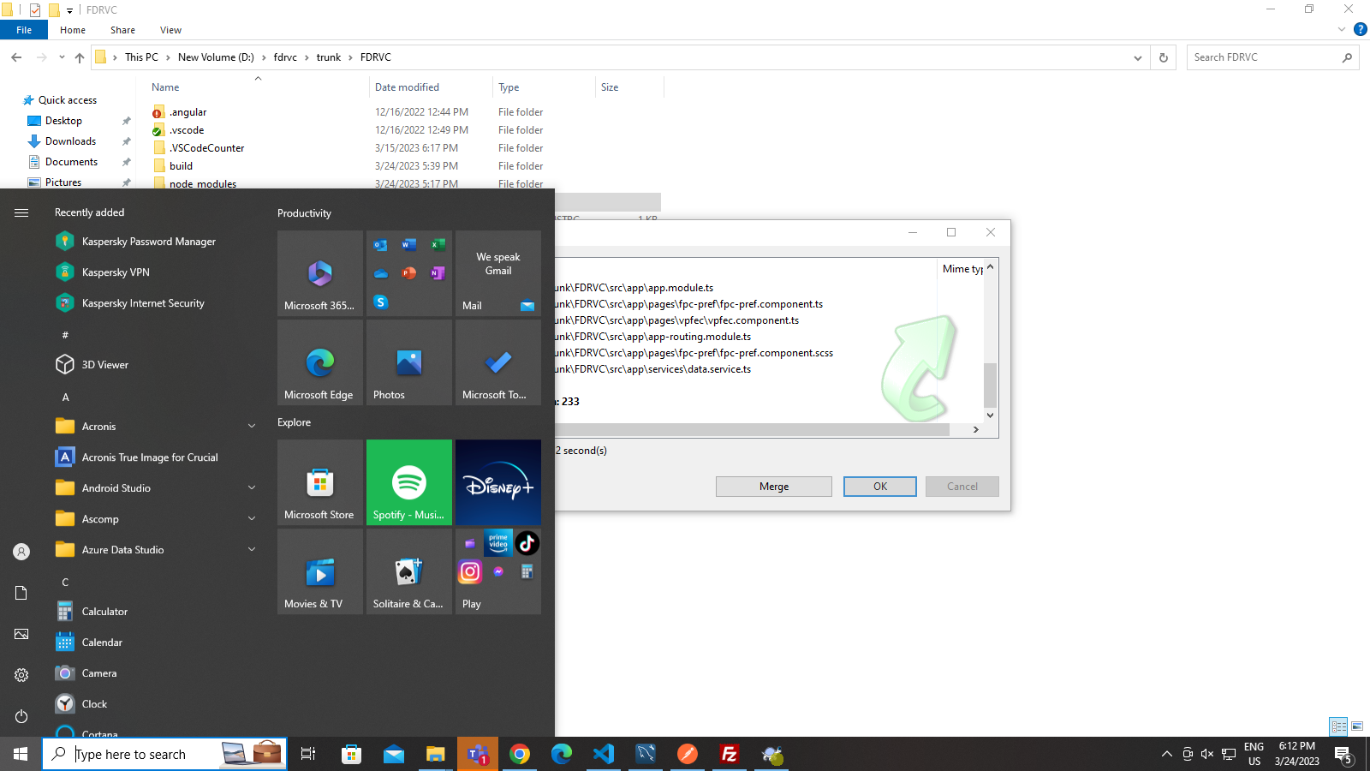
Task: Open the address bar history dropdown
Action: coord(1137,58)
